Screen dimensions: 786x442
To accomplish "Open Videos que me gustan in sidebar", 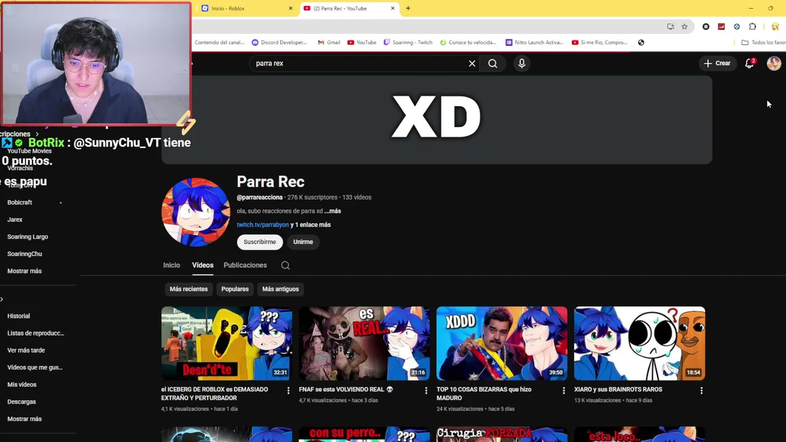I will [34, 368].
